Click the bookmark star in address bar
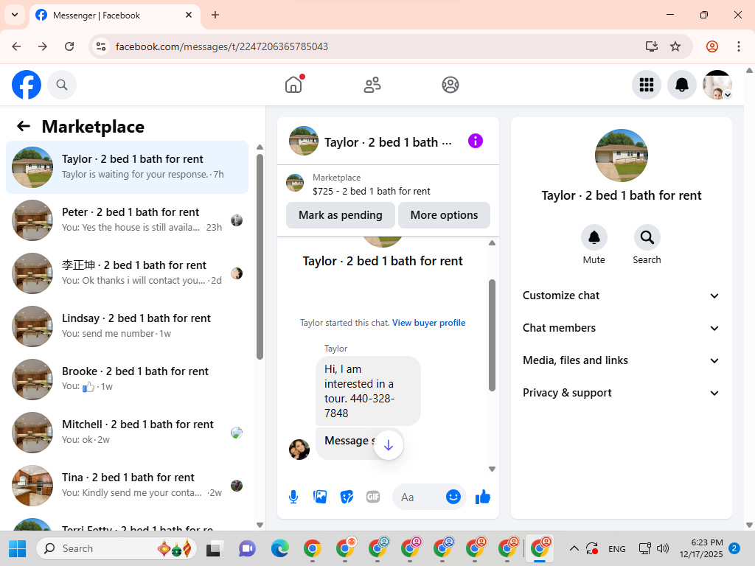Image resolution: width=755 pixels, height=566 pixels. pyautogui.click(x=675, y=46)
